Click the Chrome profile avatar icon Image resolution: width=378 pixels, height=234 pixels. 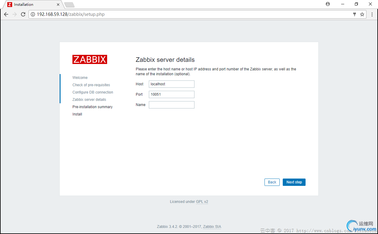[x=327, y=4]
